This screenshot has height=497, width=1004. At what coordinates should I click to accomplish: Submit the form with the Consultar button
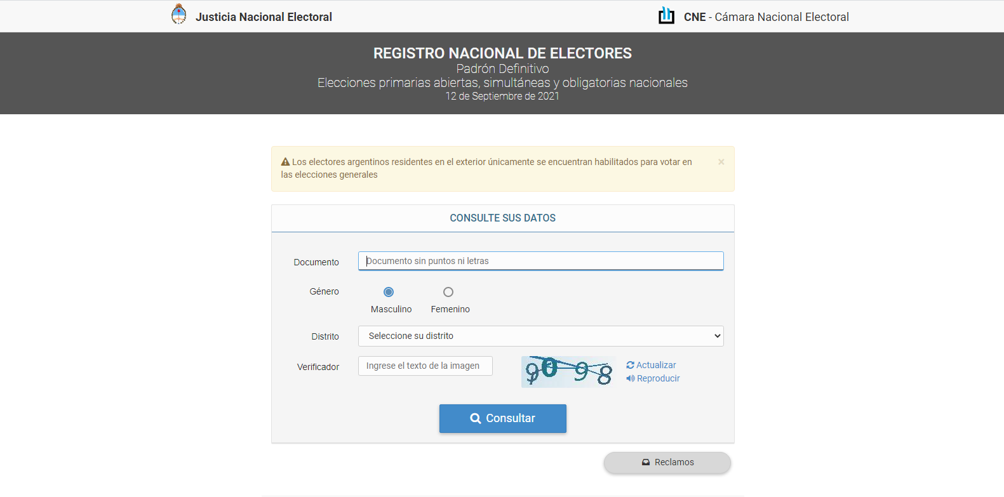pyautogui.click(x=503, y=418)
